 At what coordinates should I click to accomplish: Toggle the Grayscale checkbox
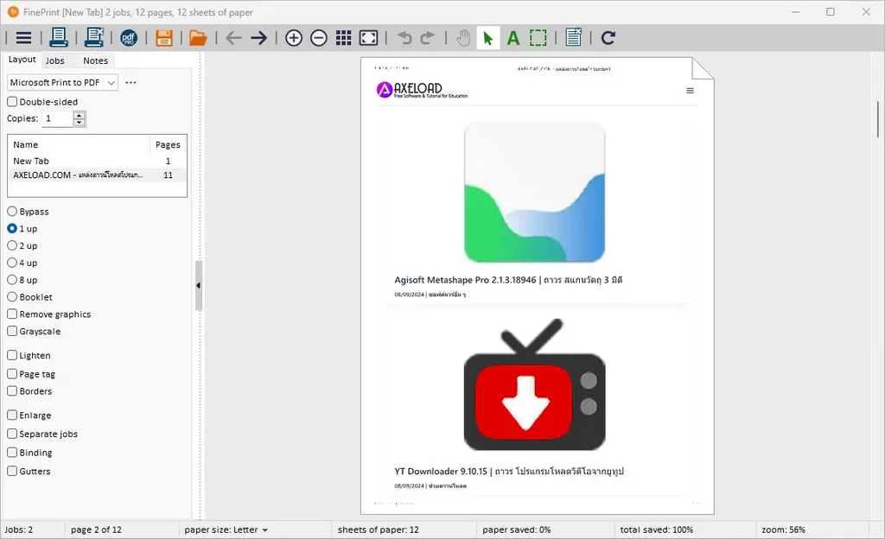[x=12, y=331]
